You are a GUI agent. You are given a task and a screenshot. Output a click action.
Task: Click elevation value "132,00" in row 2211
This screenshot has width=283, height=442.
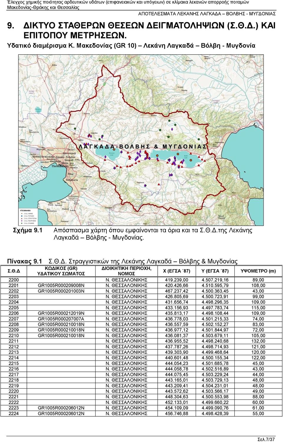(x=258, y=341)
